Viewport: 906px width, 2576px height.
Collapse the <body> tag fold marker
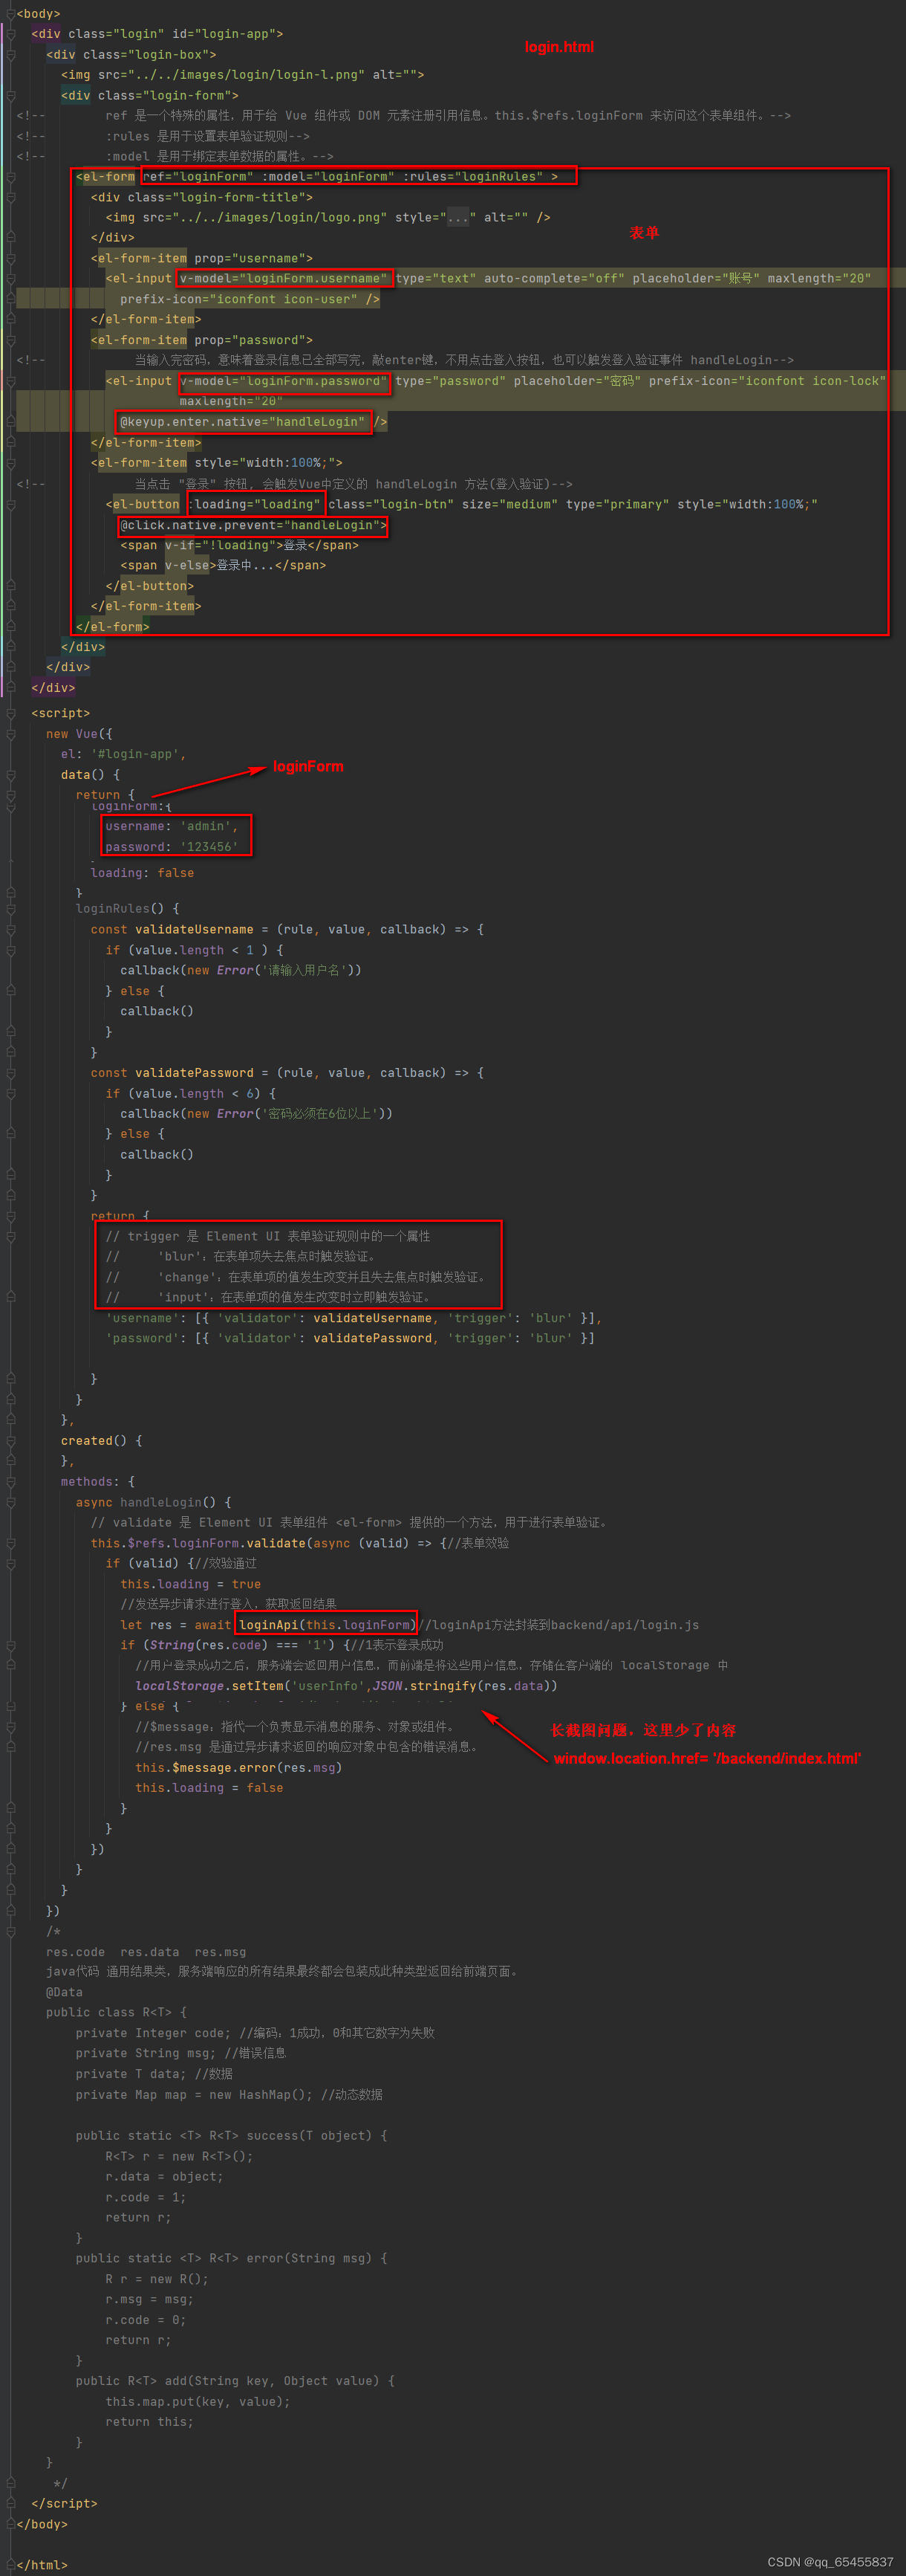coord(10,13)
